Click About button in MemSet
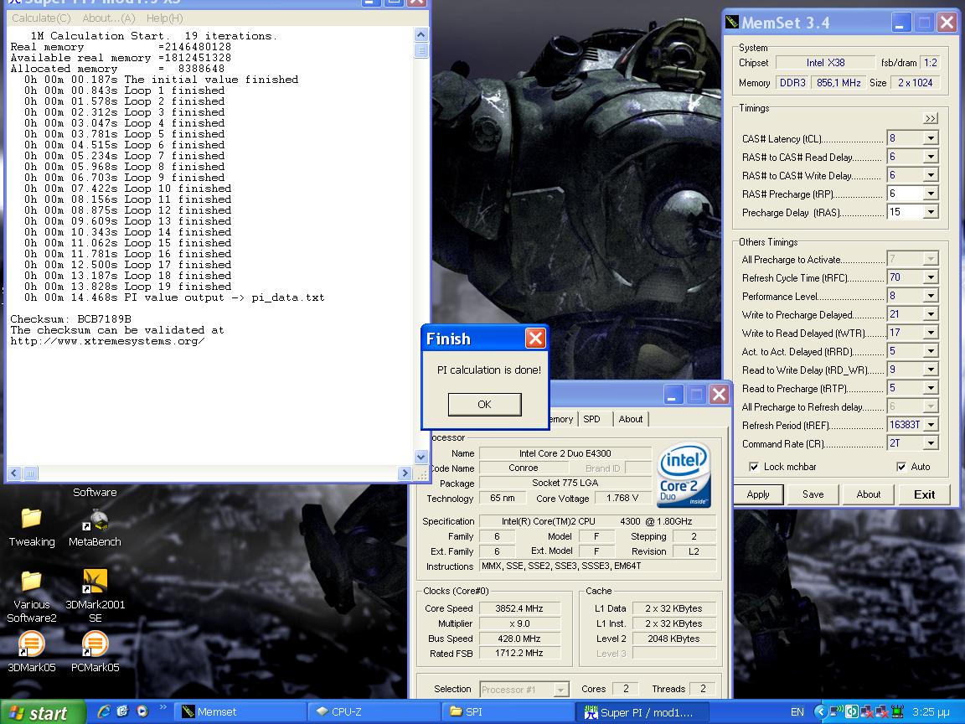Image resolution: width=965 pixels, height=724 pixels. pyautogui.click(x=869, y=494)
